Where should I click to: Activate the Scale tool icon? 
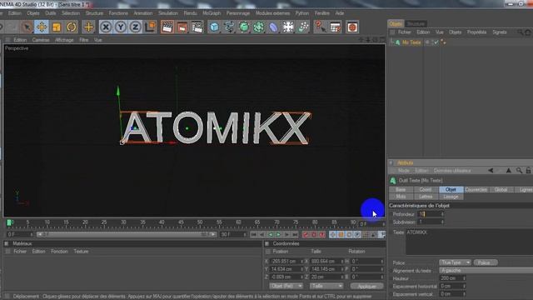(x=57, y=27)
